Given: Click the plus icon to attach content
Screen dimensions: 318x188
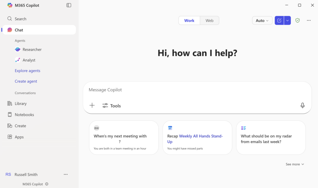Looking at the screenshot, I should (92, 105).
